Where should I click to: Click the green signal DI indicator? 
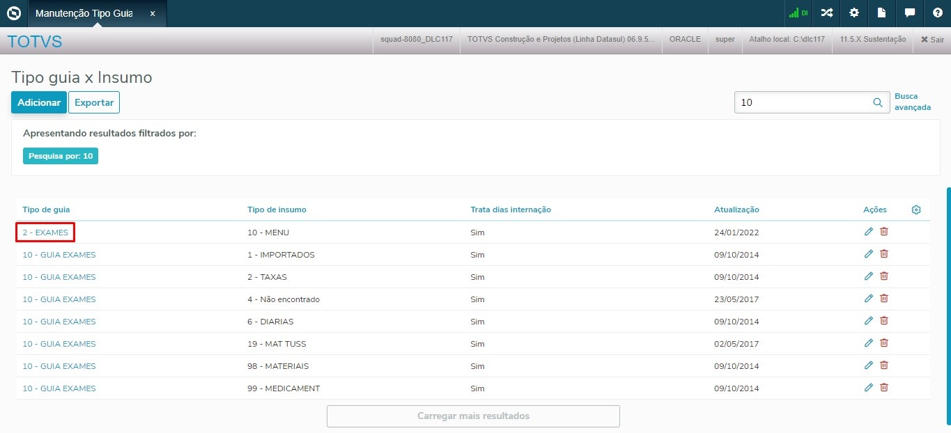[798, 13]
